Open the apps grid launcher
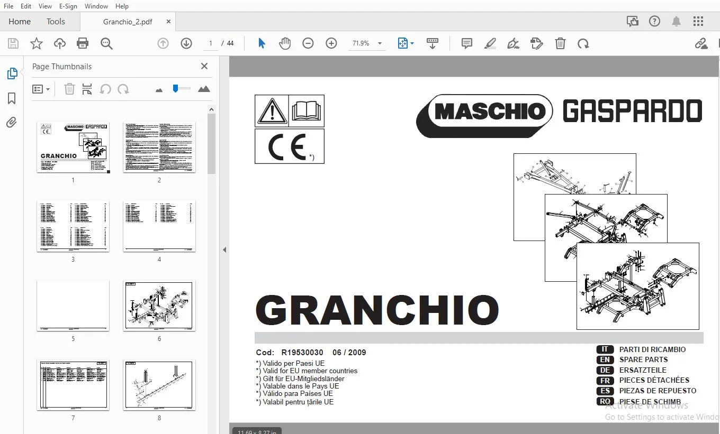The height and width of the screenshot is (434, 720). [698, 22]
